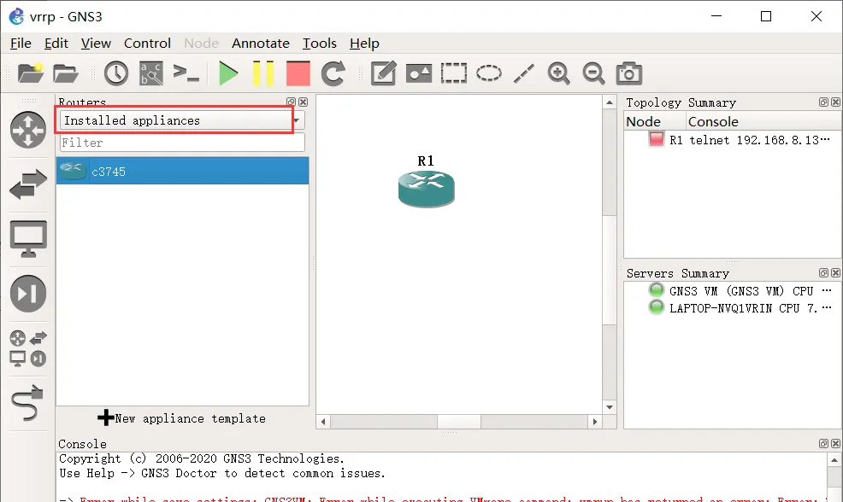
Task: Select the c3745 router template
Action: (x=183, y=171)
